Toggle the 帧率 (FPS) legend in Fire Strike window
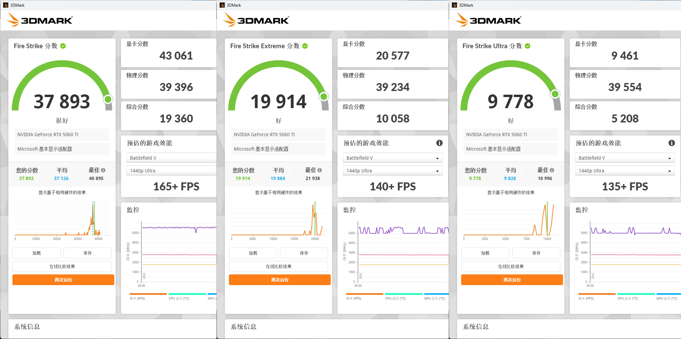 pyautogui.click(x=148, y=296)
